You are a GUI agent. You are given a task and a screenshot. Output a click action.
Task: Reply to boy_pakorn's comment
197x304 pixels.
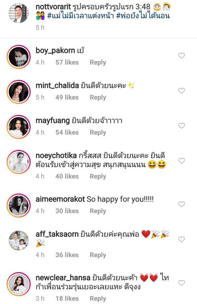click(x=98, y=63)
